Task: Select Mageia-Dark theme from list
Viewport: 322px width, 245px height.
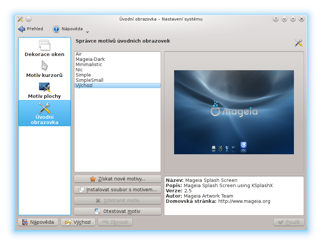Action: click(x=90, y=59)
